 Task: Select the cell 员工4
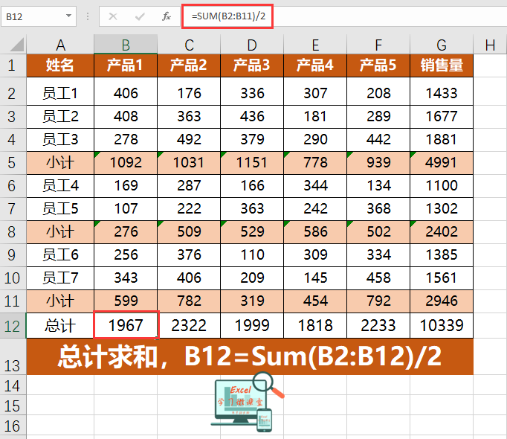click(x=60, y=186)
